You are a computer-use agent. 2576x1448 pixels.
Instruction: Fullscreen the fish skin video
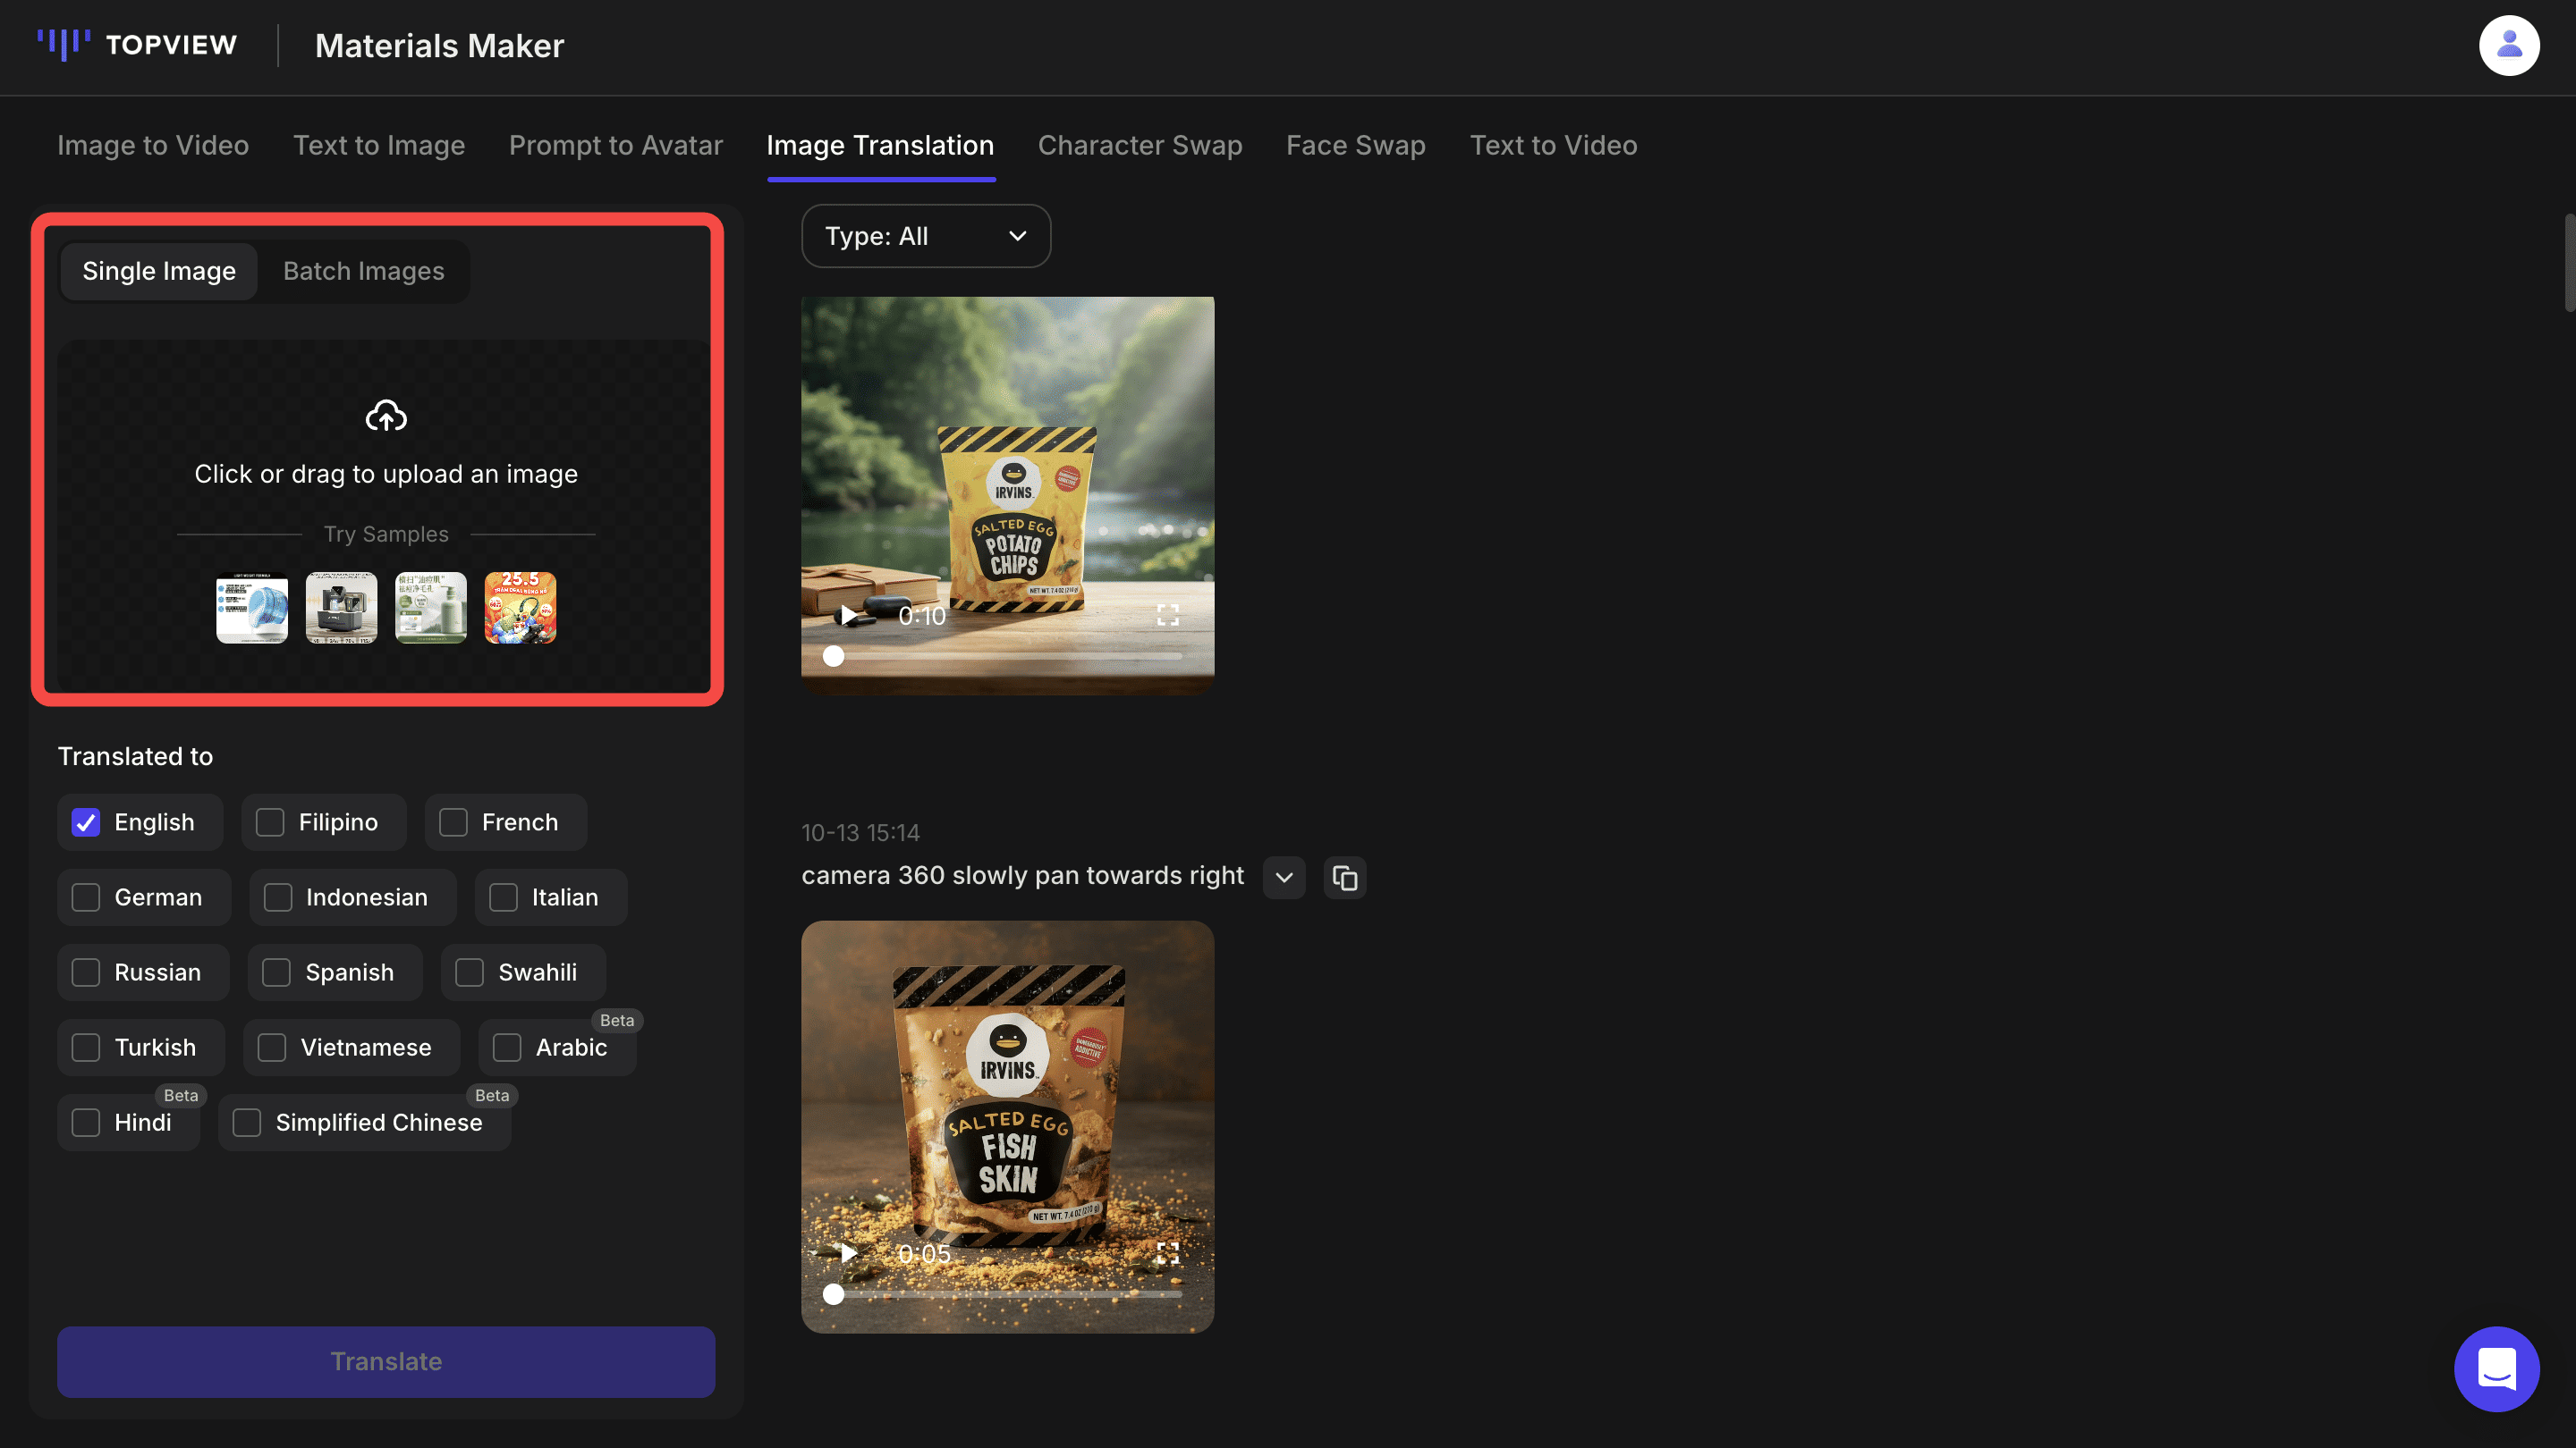(1167, 1253)
